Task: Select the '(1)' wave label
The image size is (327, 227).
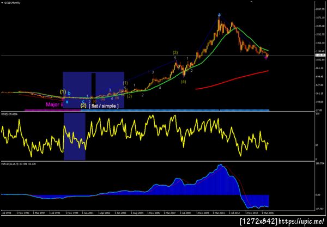Action: tap(125, 83)
